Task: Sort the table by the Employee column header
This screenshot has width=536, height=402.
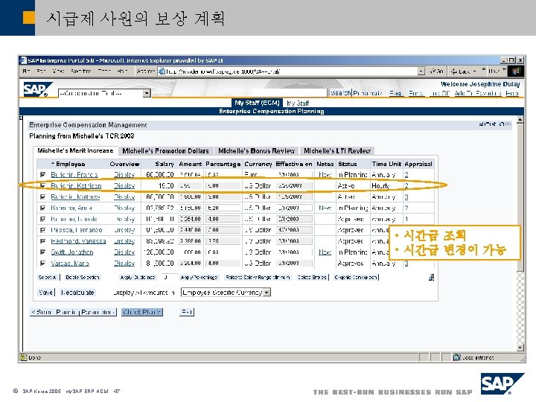Action: [x=68, y=164]
